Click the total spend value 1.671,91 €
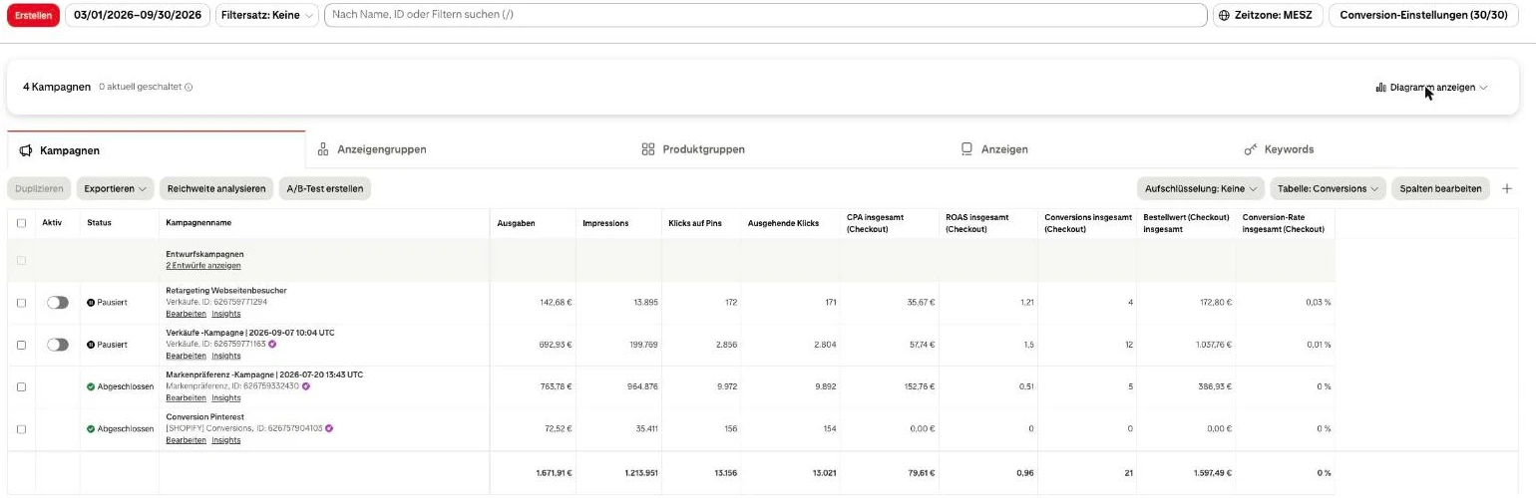This screenshot has width=1536, height=498. pyautogui.click(x=554, y=473)
